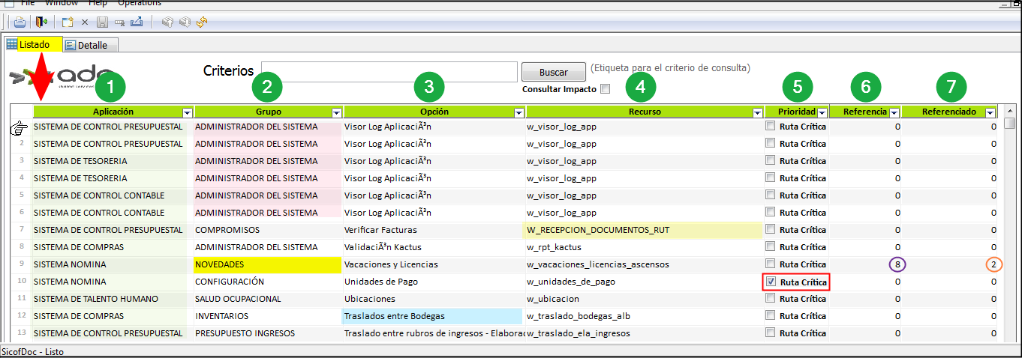
Task: Click the Export arrow toolbar icon
Action: (137, 22)
